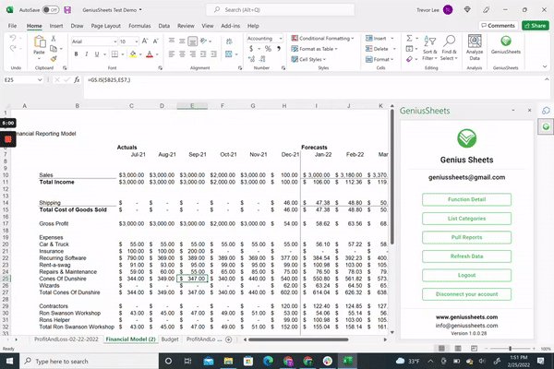Click the Refresh Data button
Screen dimensions: 554x369
466,256
